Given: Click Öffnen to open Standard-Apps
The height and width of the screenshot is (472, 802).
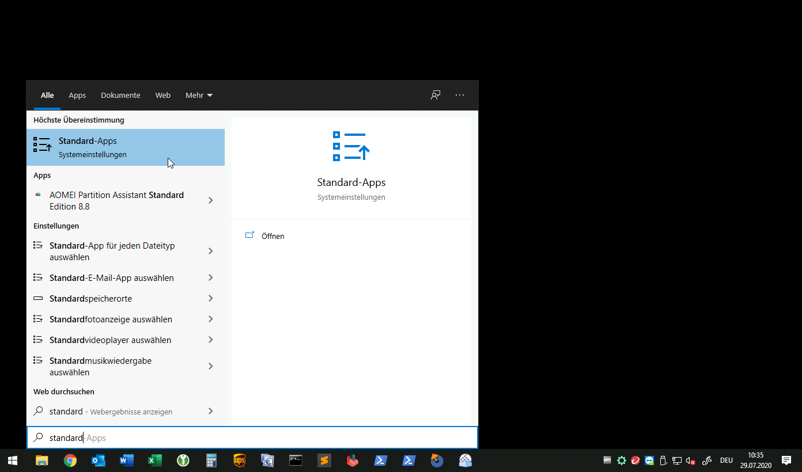Looking at the screenshot, I should click(x=273, y=236).
